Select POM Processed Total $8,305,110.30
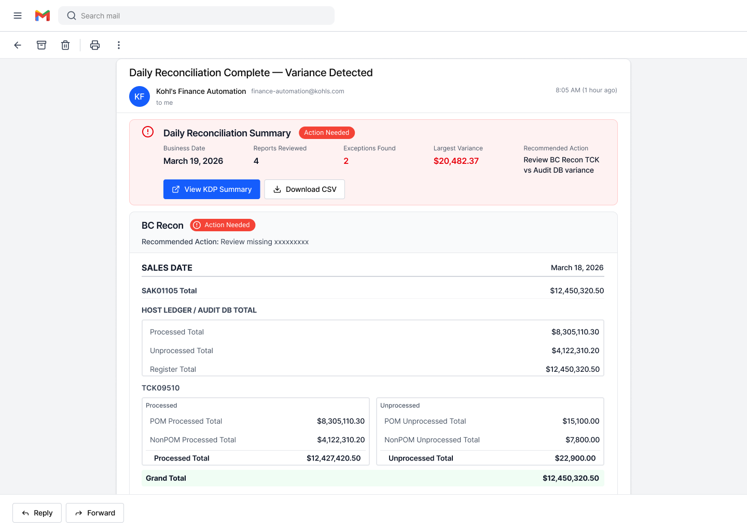The height and width of the screenshot is (531, 747). [341, 421]
